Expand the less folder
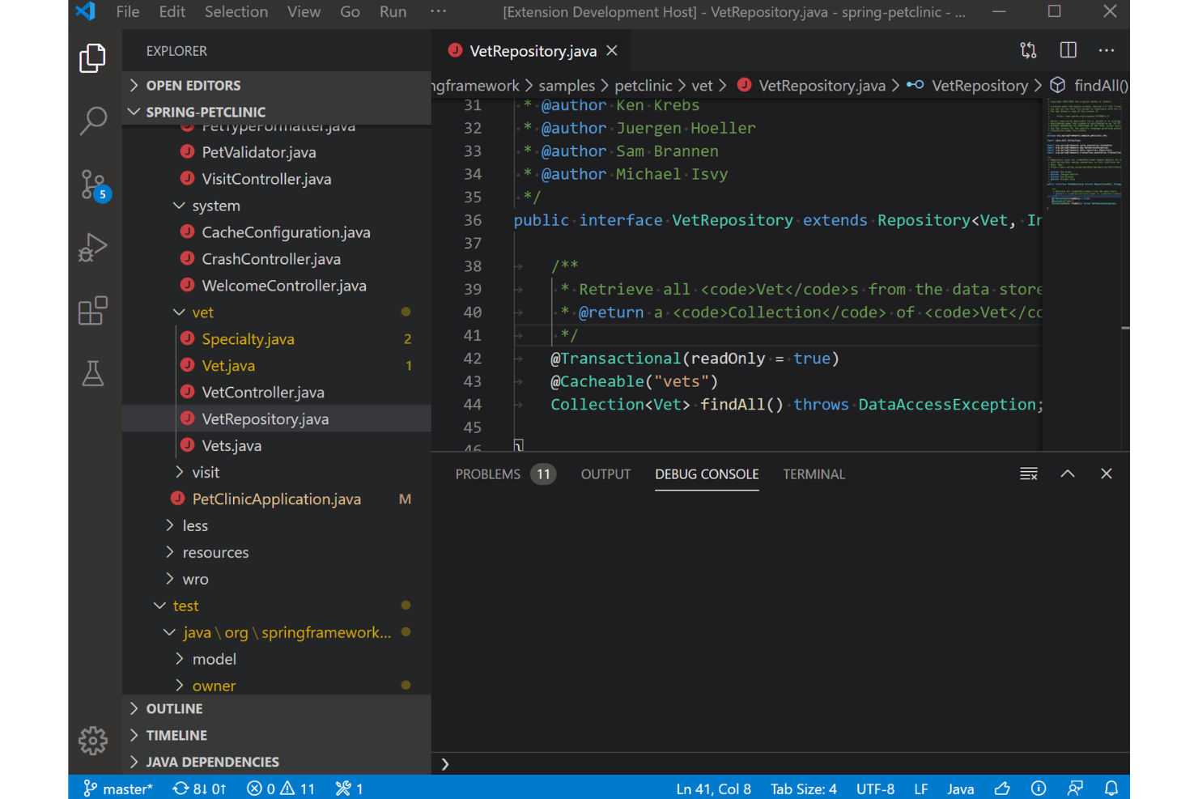Viewport: 1198px width, 799px height. tap(277, 525)
